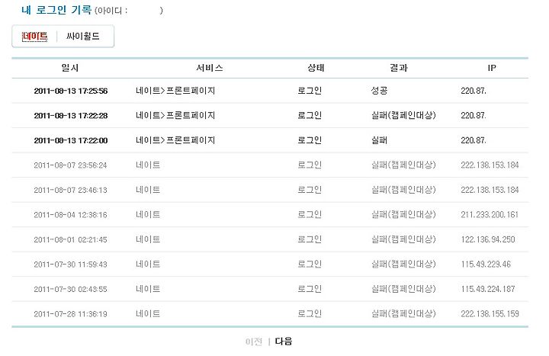
Task: Click the 서비스 column header
Action: (210, 68)
